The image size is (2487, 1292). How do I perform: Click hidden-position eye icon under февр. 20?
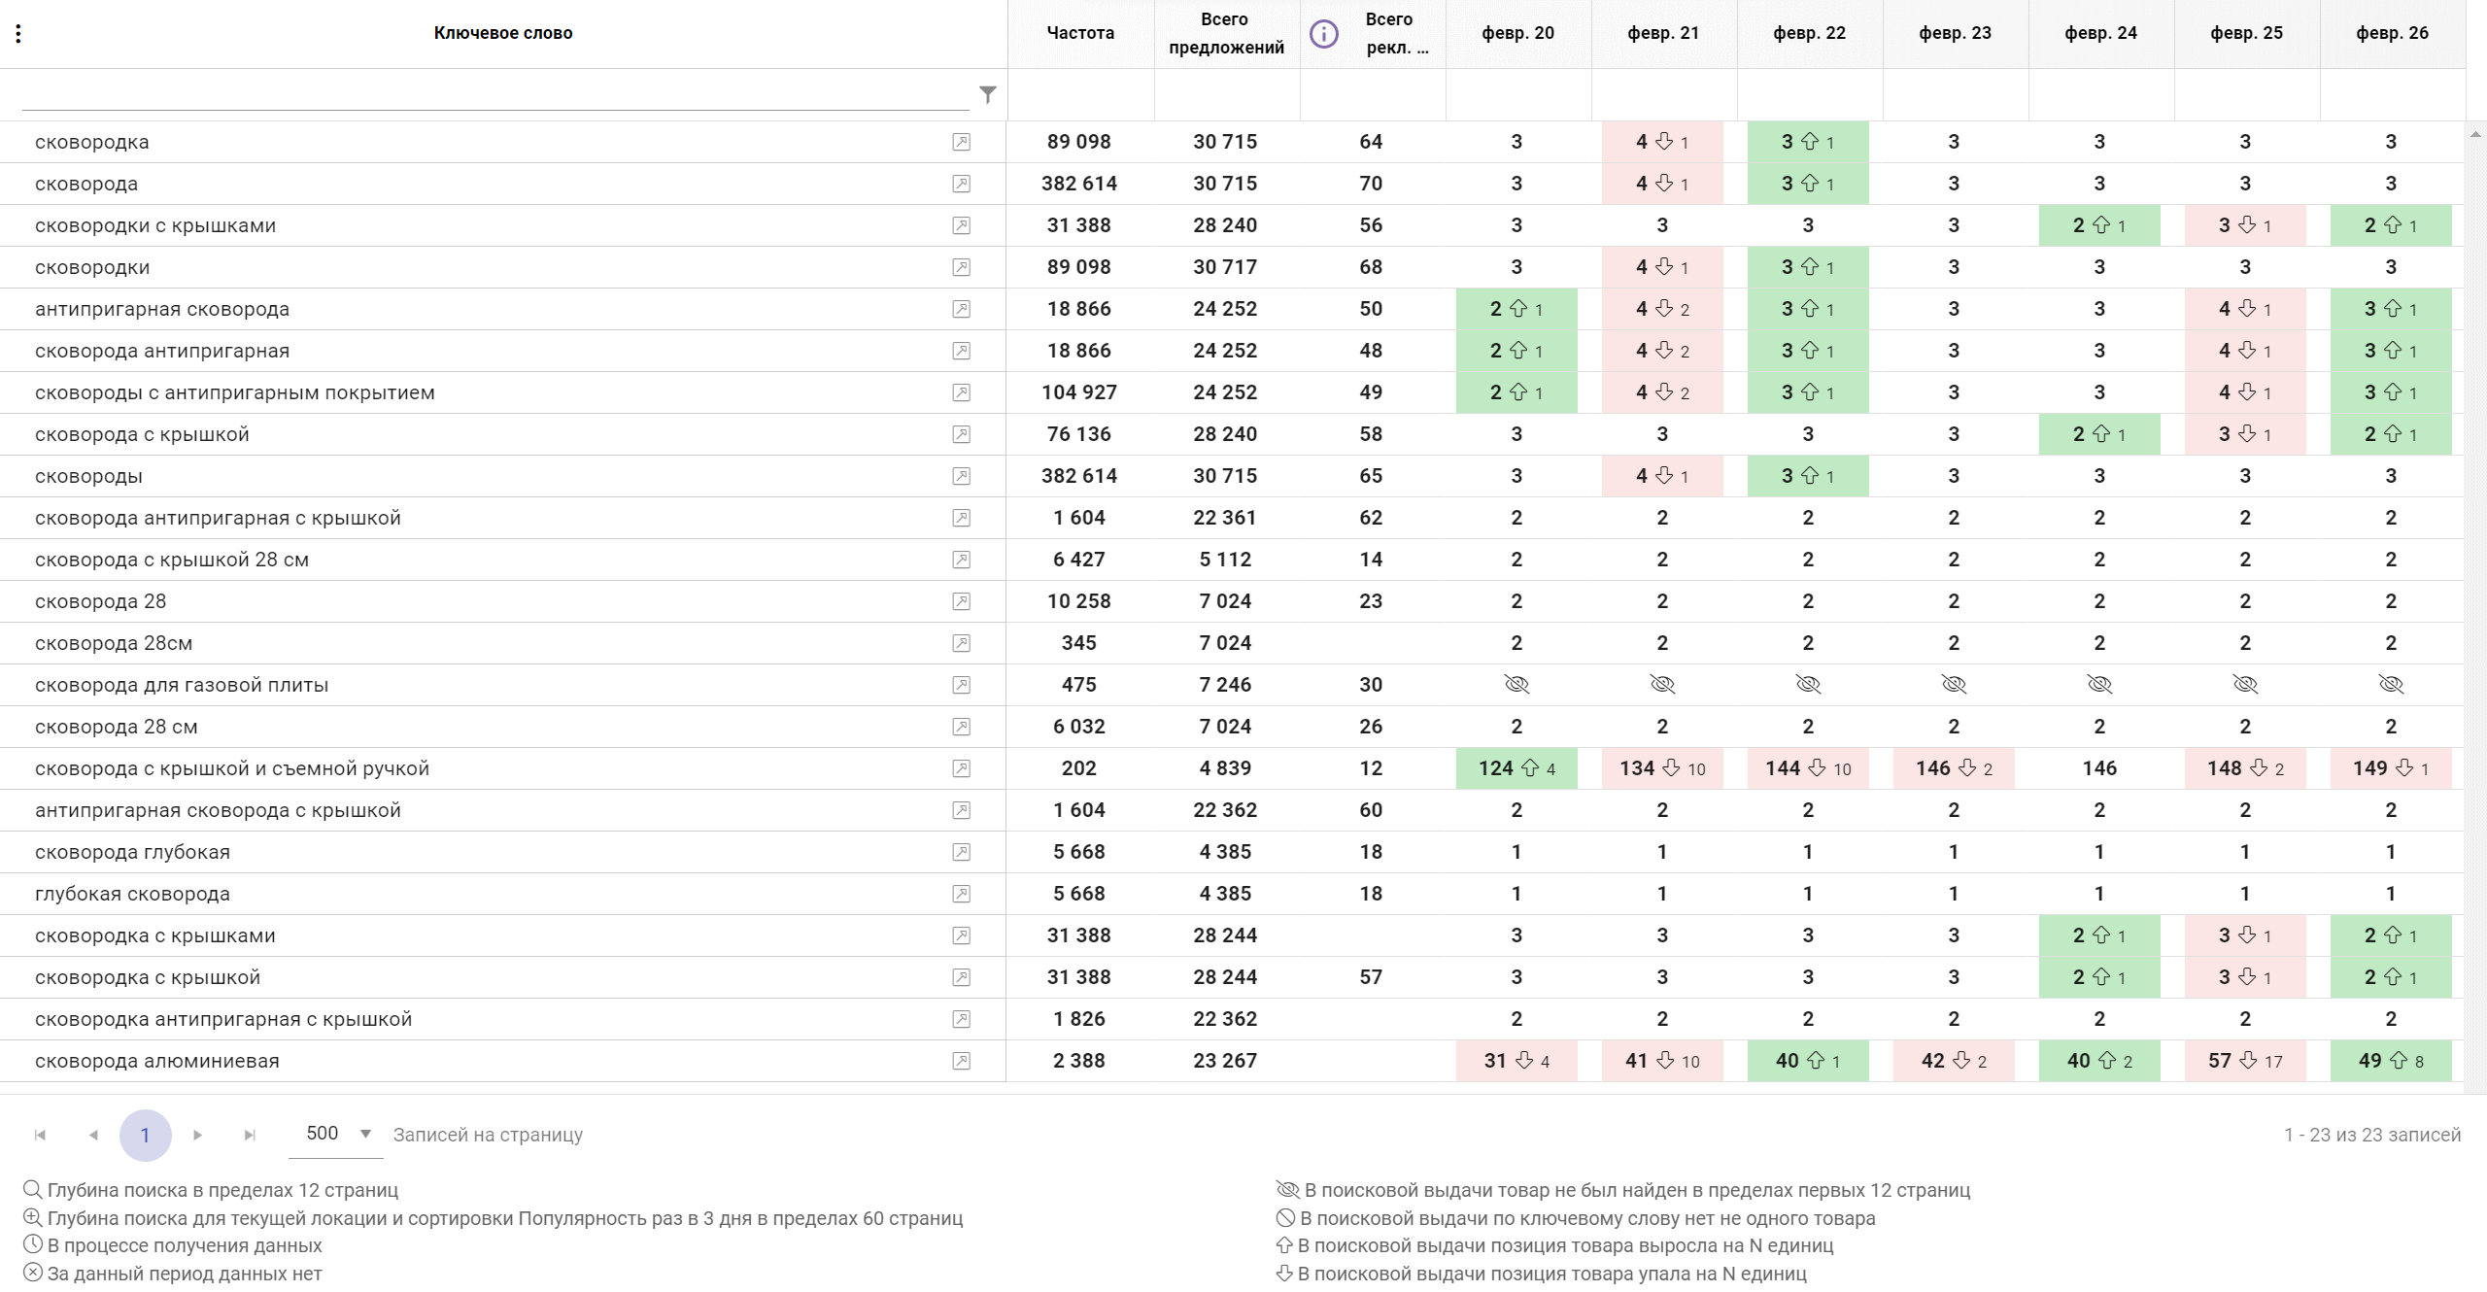tap(1516, 685)
